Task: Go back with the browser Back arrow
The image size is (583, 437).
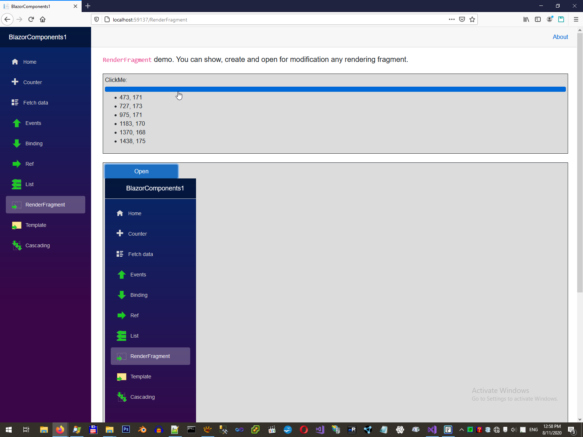Action: pos(7,19)
